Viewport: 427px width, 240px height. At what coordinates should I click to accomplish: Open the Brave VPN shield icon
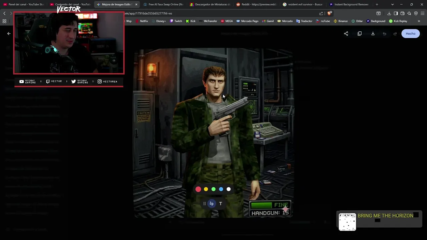coord(416,13)
